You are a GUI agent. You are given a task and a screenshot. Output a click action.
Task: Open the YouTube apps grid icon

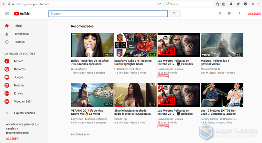(x=230, y=14)
